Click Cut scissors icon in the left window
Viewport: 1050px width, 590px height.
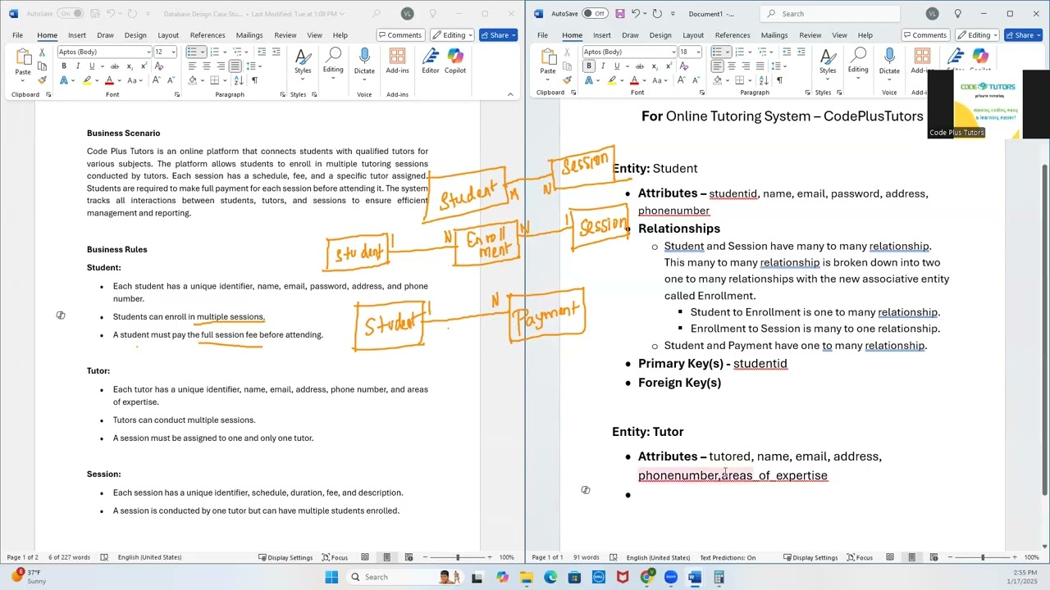pos(42,52)
